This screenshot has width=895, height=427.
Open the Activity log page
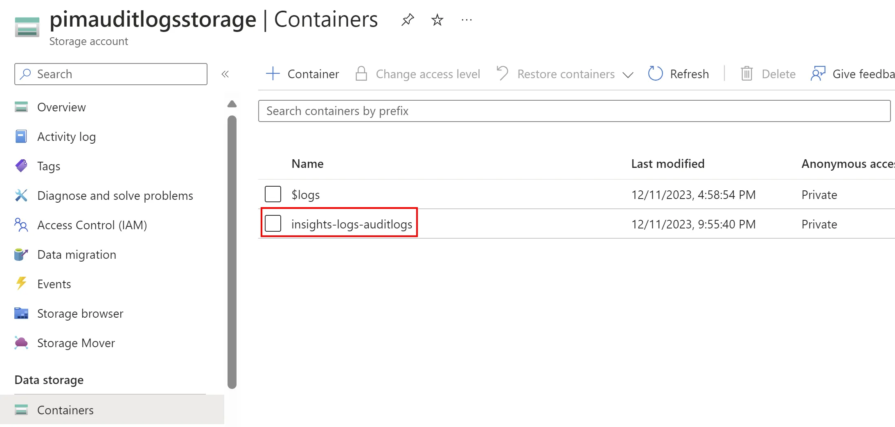(x=66, y=137)
